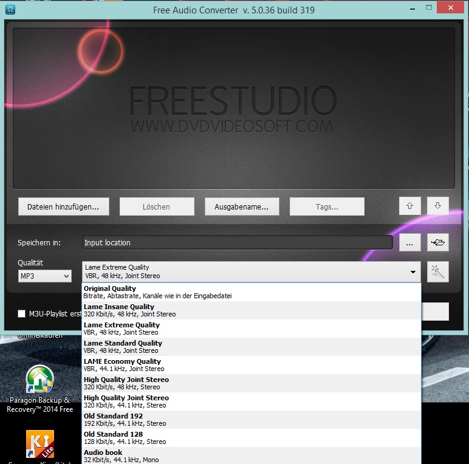Image resolution: width=469 pixels, height=464 pixels.
Task: Open the Tags... dialog
Action: pos(327,206)
